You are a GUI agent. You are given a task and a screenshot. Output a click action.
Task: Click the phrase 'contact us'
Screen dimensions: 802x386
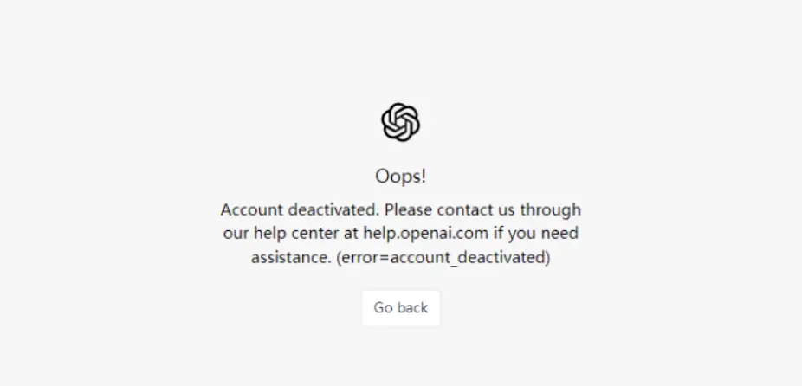(x=476, y=209)
